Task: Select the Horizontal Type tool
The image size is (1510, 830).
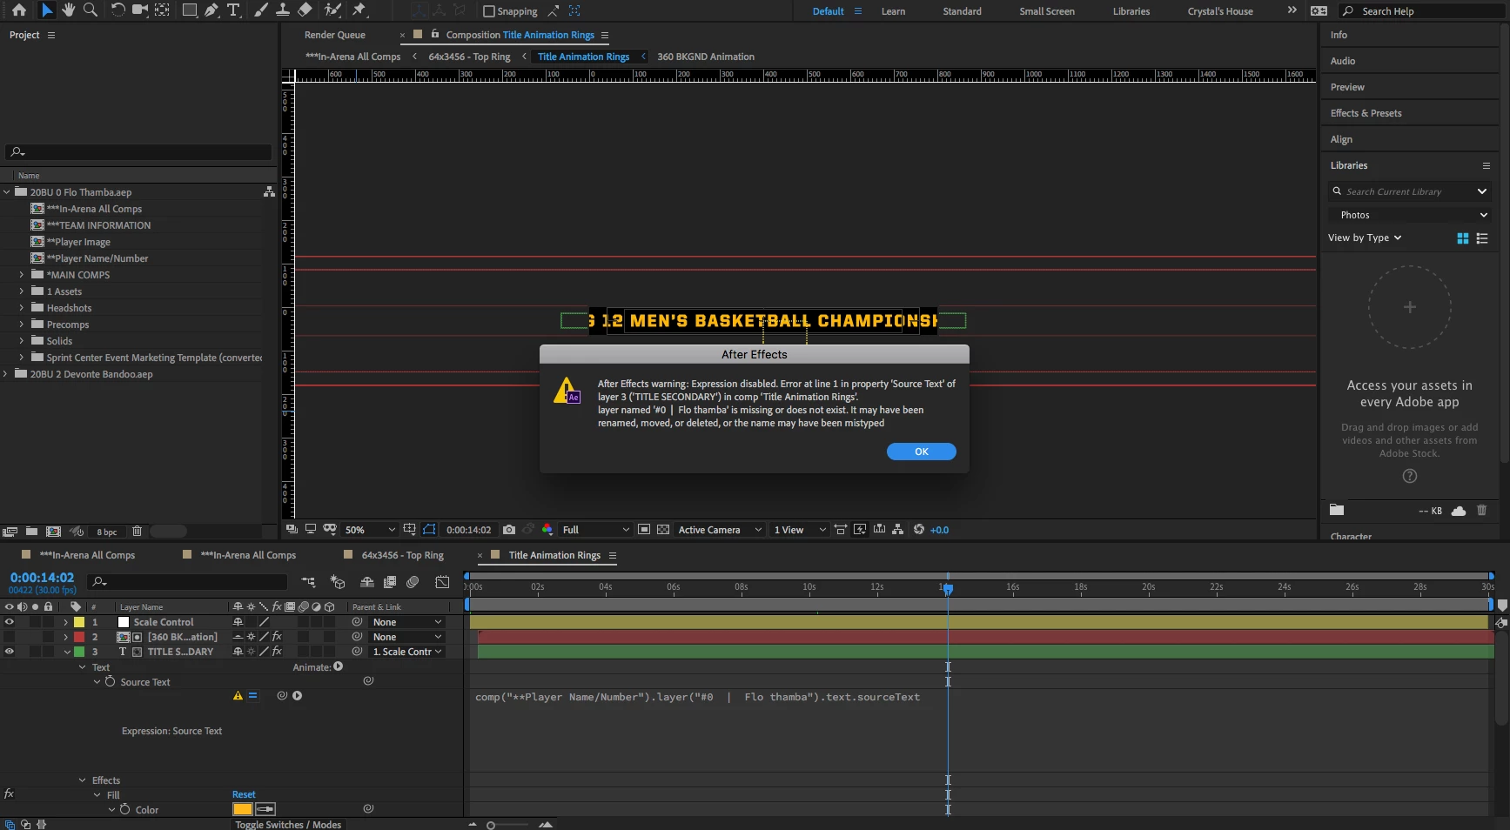Action: [x=233, y=10]
